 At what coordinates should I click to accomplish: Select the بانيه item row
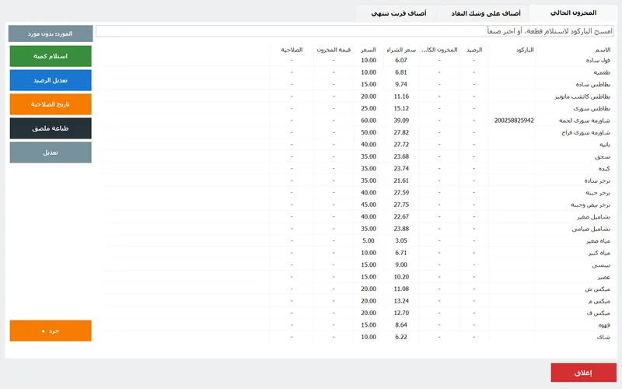click(x=356, y=145)
